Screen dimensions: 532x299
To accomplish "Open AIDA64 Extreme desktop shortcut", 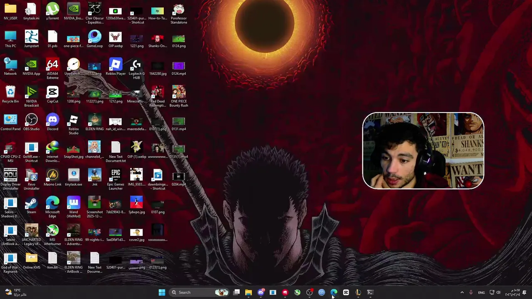I will 52,69.
